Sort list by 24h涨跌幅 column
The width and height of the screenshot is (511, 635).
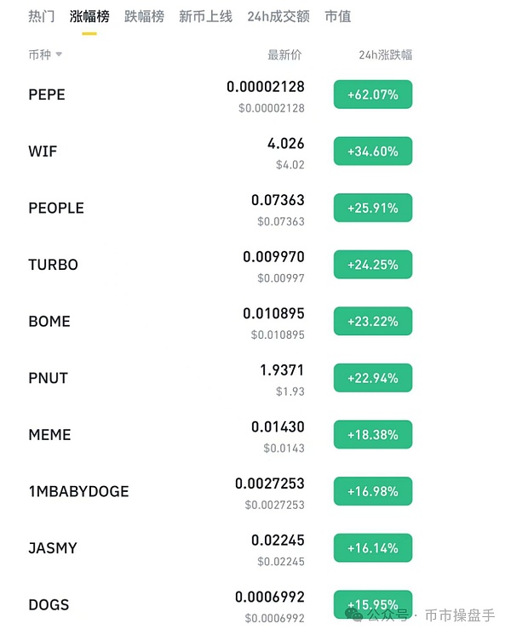pos(386,55)
